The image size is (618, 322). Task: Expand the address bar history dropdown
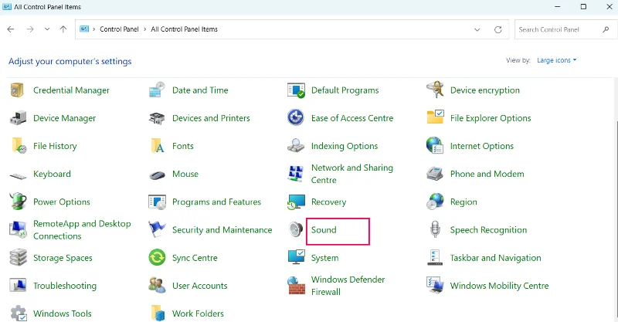click(477, 29)
